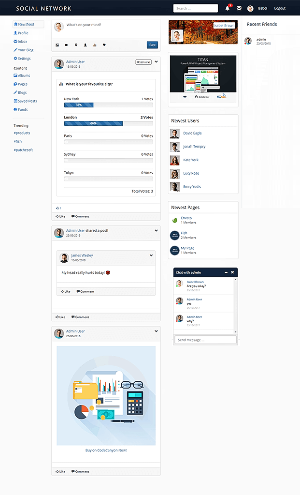Image resolution: width=300 pixels, height=495 pixels.
Task: Open Saved Posts in the sidebar
Action: (x=27, y=101)
